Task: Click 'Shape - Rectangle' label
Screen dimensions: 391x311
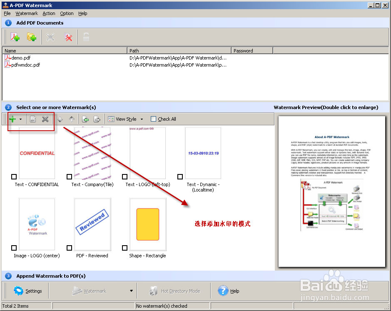Action: pyautogui.click(x=147, y=256)
